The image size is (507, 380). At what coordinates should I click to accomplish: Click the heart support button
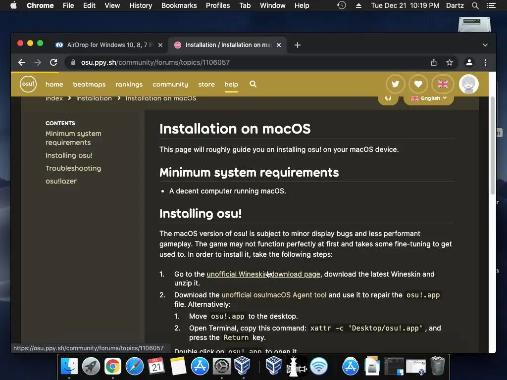point(418,84)
